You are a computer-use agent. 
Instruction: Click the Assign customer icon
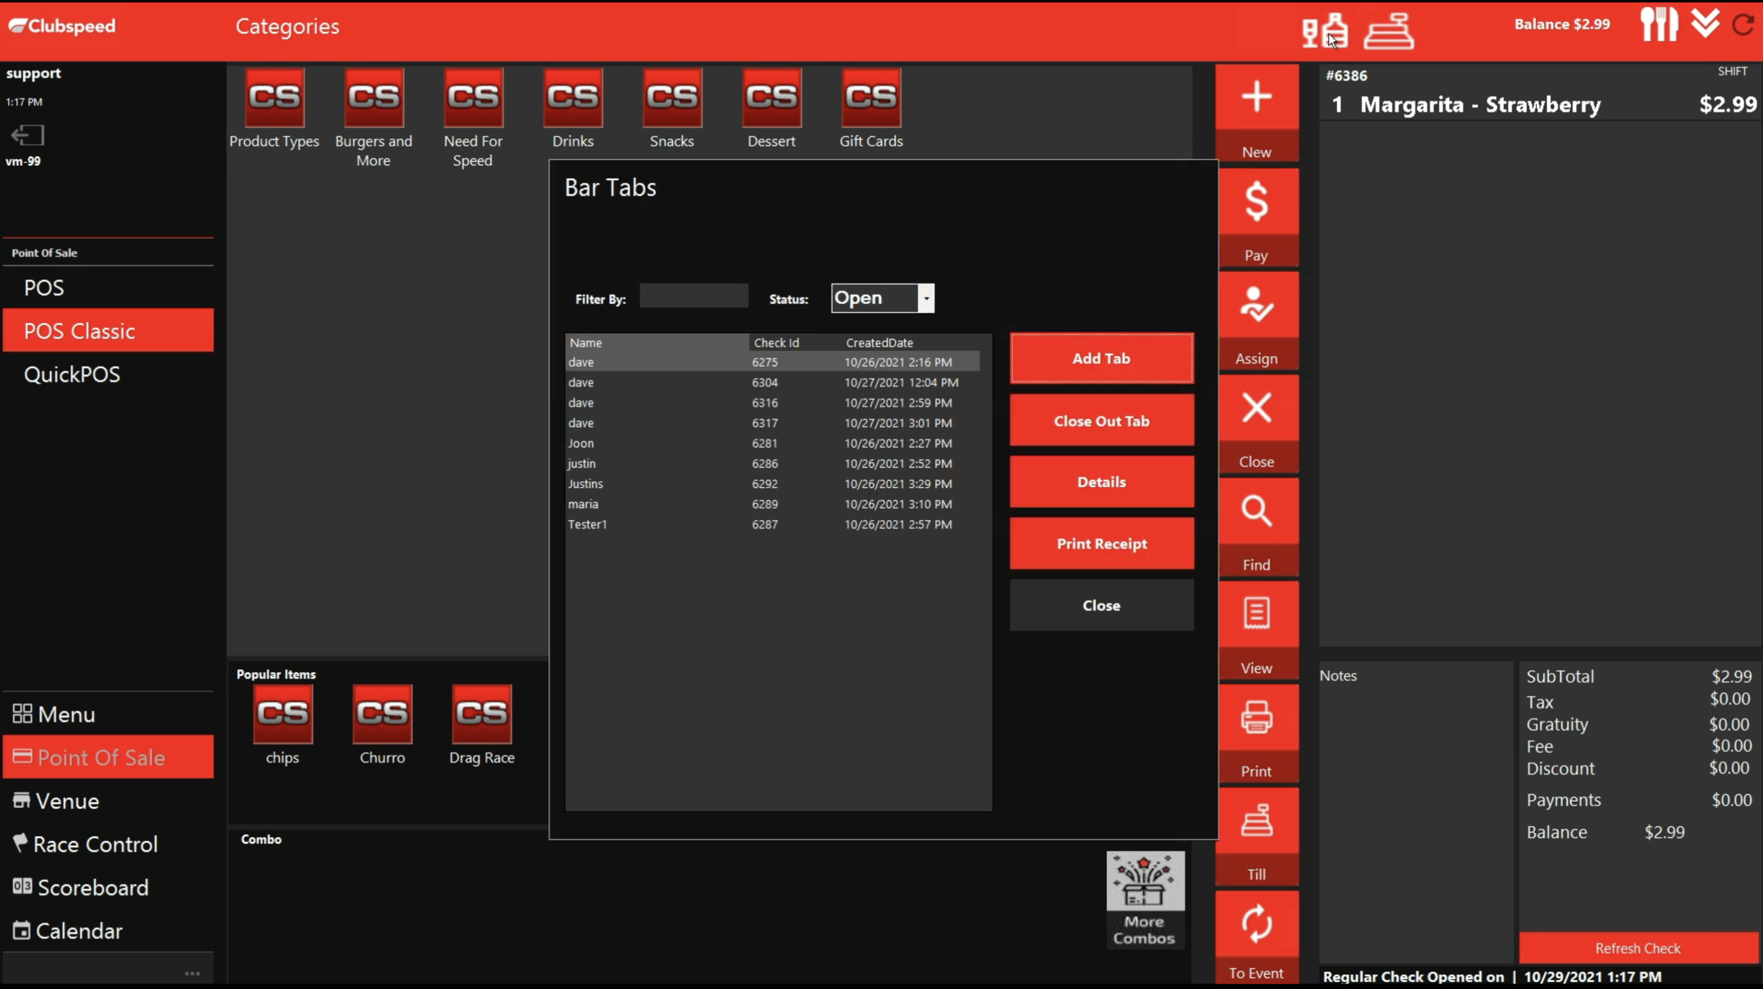1257,305
